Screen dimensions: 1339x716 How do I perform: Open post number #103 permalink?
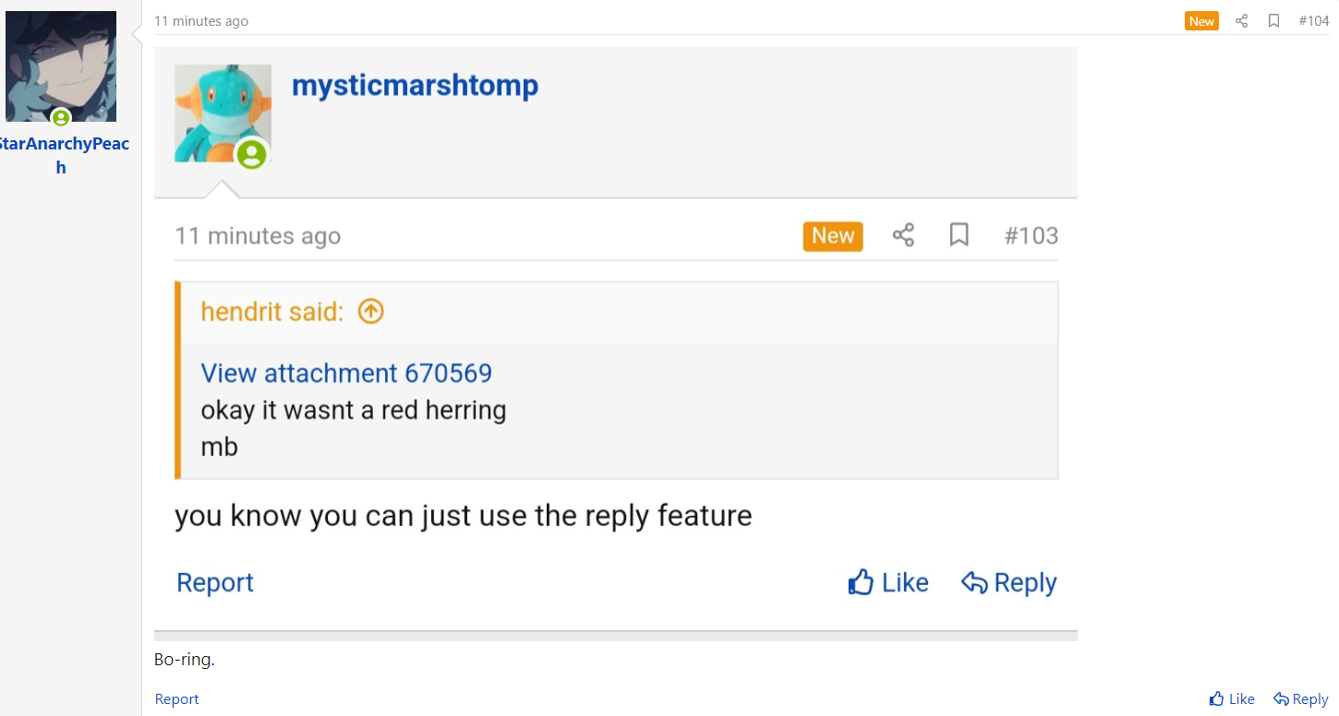[x=1031, y=235]
